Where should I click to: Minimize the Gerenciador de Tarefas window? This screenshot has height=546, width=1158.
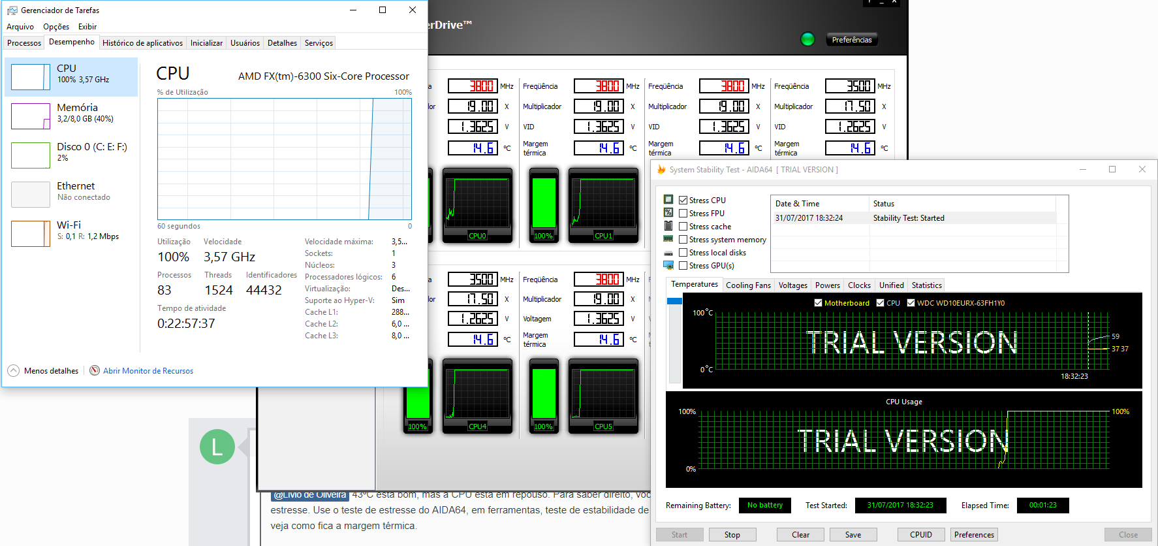(353, 10)
